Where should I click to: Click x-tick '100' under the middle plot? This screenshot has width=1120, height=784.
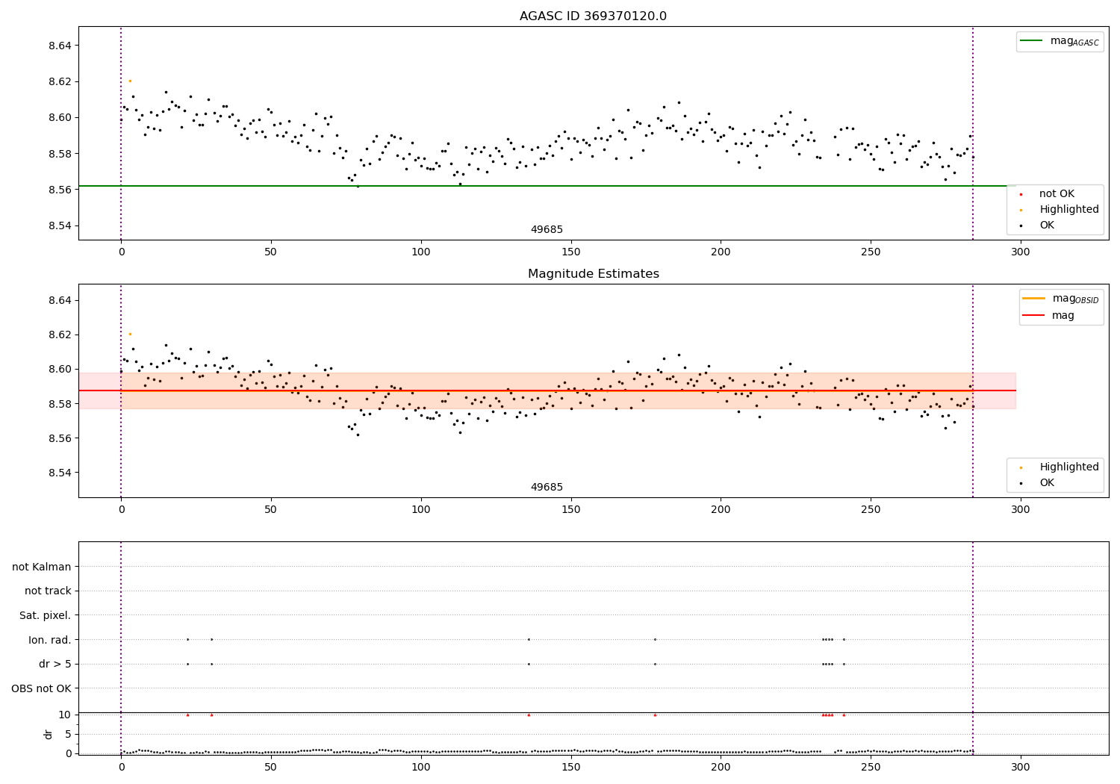421,510
